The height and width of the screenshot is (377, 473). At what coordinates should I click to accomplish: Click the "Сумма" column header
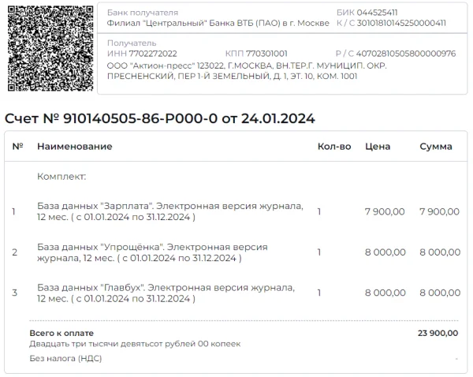435,147
